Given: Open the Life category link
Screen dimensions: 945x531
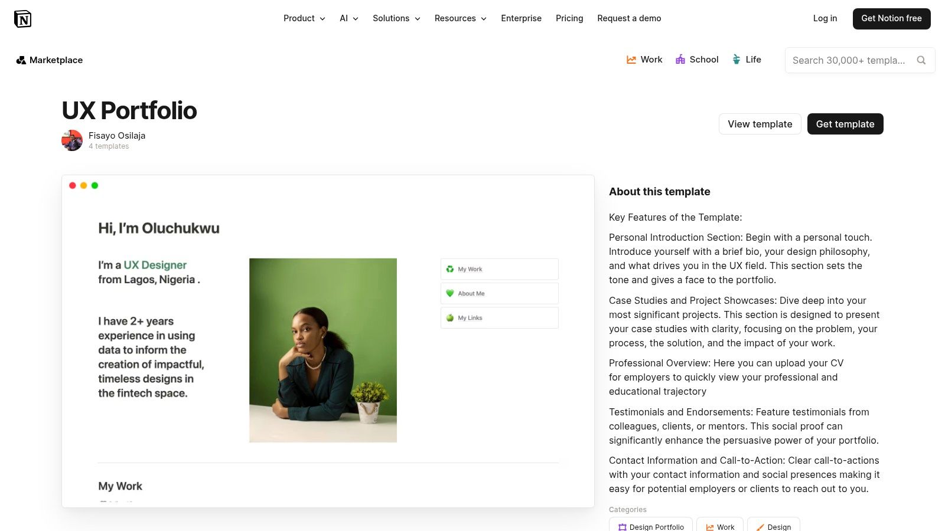Looking at the screenshot, I should [x=747, y=60].
